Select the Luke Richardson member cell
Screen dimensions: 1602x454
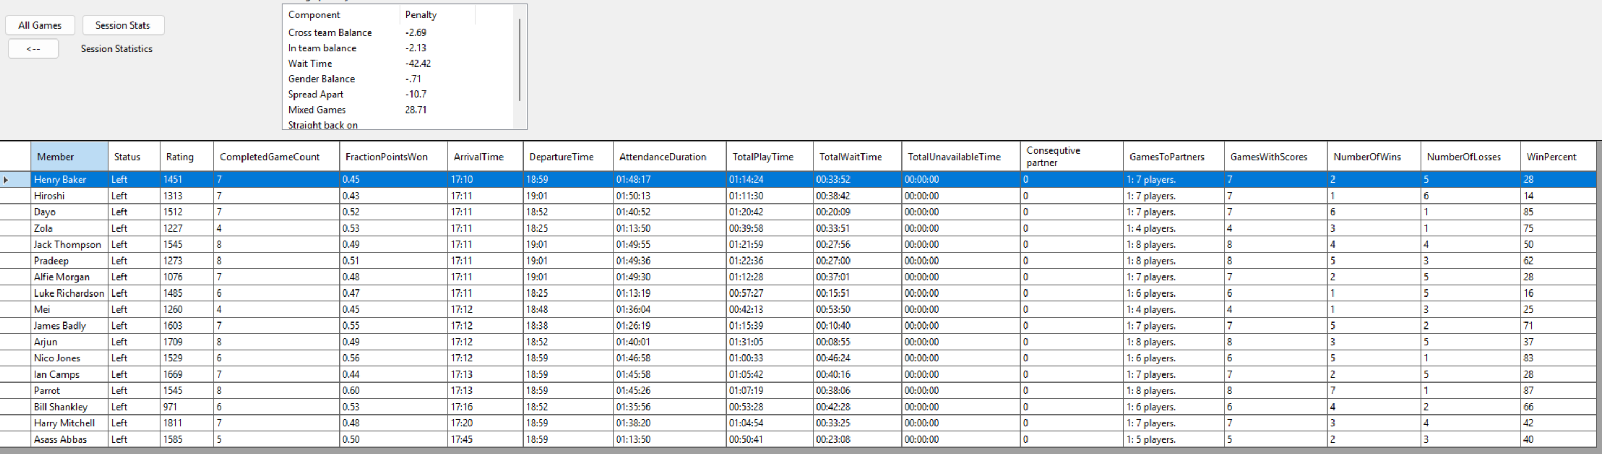pos(69,293)
